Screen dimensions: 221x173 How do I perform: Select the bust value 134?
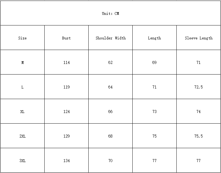[x=66, y=161]
